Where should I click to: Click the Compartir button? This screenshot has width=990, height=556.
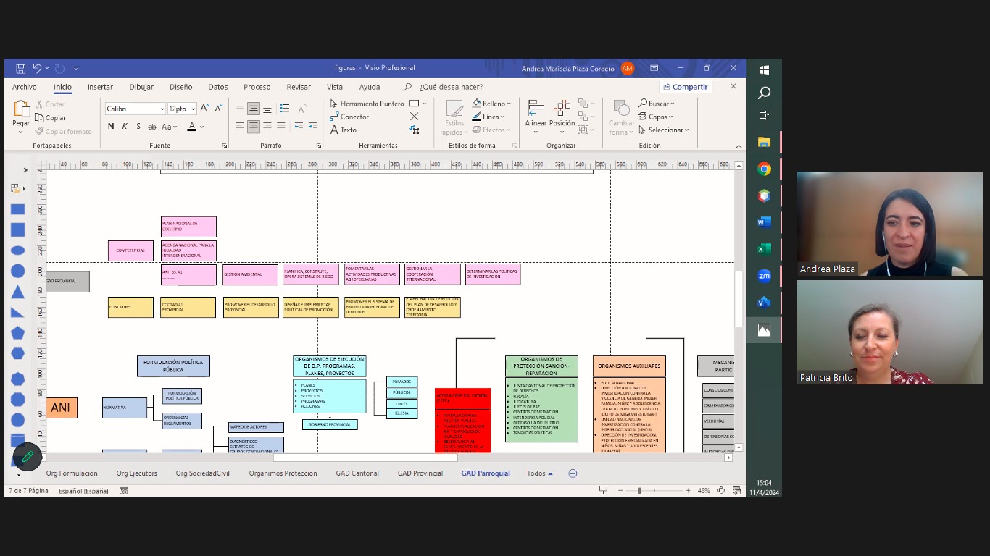tap(685, 87)
